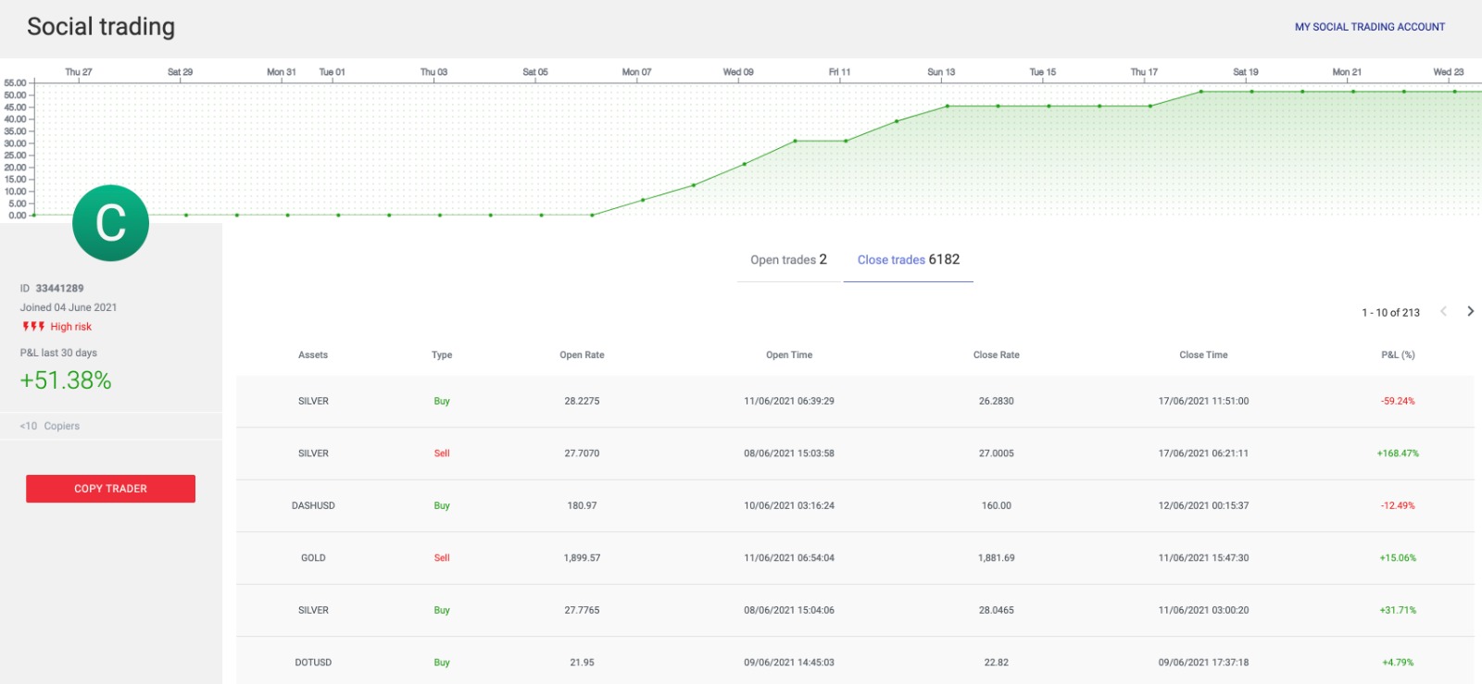Viewport: 1482px width, 684px height.
Task: Click the <10 Copiers label
Action: 50,427
